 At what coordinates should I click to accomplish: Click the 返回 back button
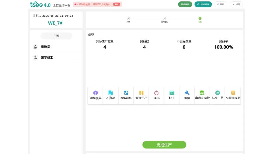tap(236, 4)
